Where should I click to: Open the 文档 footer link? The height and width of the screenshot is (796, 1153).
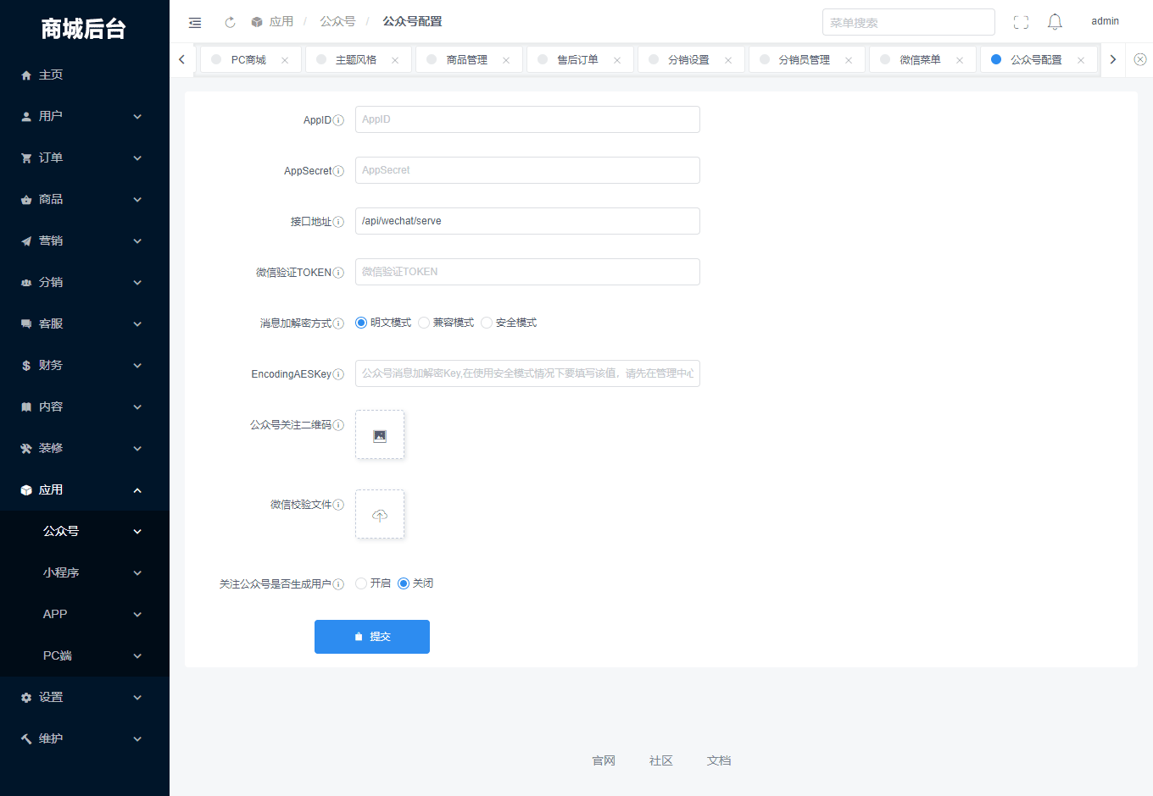[719, 760]
